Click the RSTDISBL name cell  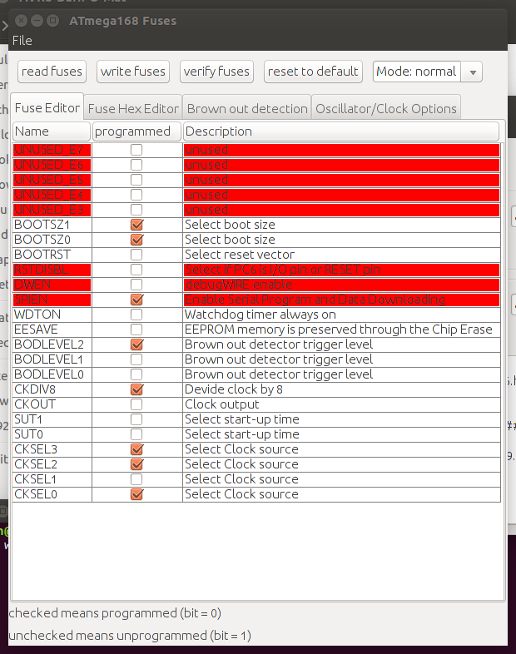point(52,270)
